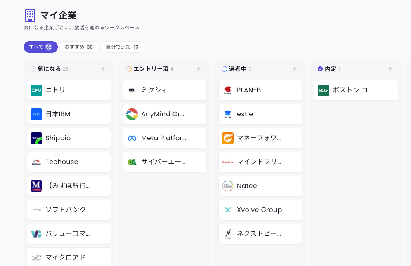Open the 【みずほ銀行 company card
This screenshot has width=411, height=266.
69,186
